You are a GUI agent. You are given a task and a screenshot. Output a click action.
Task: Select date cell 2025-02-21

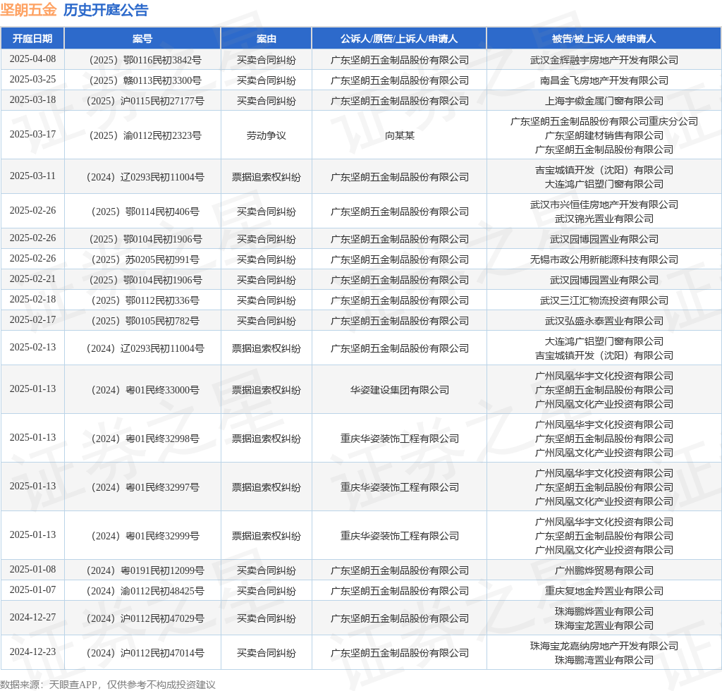pyautogui.click(x=32, y=279)
